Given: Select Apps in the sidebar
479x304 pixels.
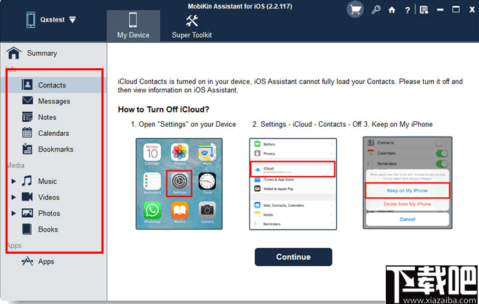Looking at the screenshot, I should (x=46, y=261).
